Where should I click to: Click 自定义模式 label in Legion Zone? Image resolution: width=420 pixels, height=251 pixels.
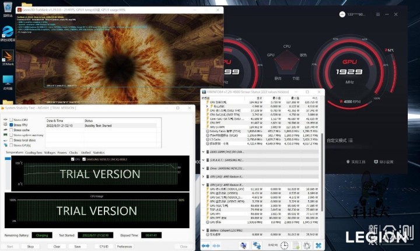coord(337,140)
